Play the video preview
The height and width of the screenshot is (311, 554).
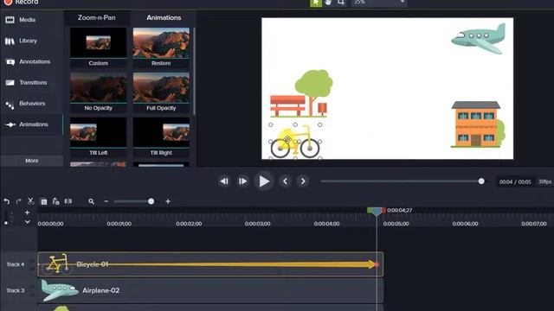point(264,181)
